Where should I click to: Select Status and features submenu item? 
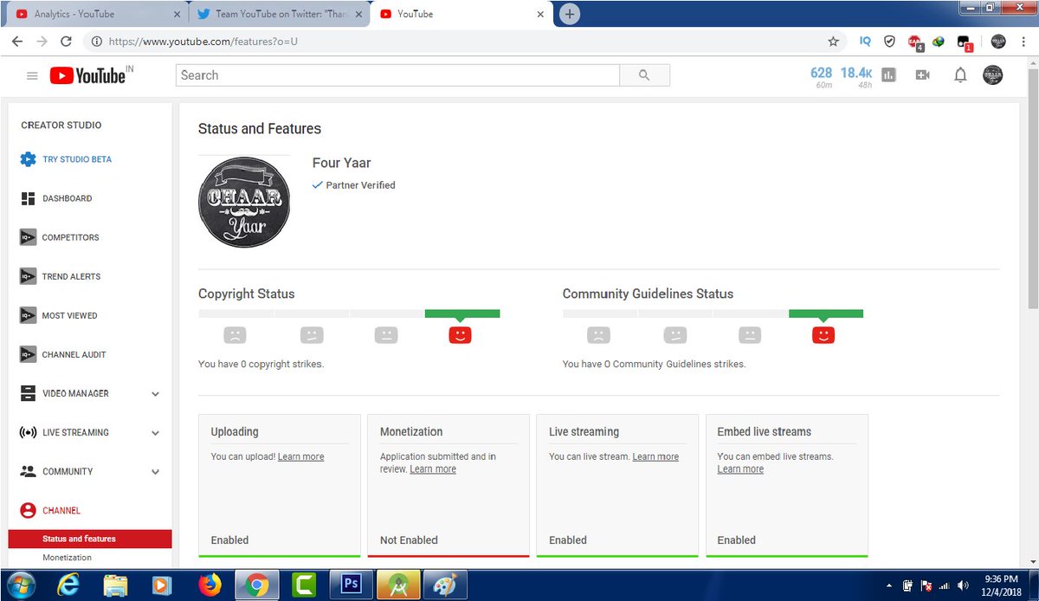[90, 539]
